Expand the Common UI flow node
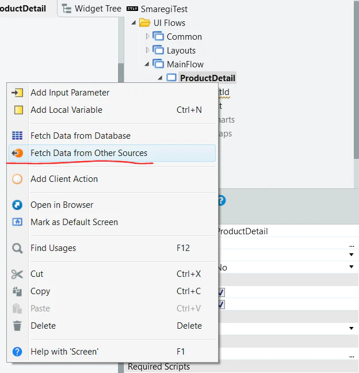359x373 pixels. [147, 36]
